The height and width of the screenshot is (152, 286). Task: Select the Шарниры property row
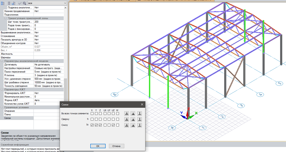pyautogui.click(x=32, y=58)
